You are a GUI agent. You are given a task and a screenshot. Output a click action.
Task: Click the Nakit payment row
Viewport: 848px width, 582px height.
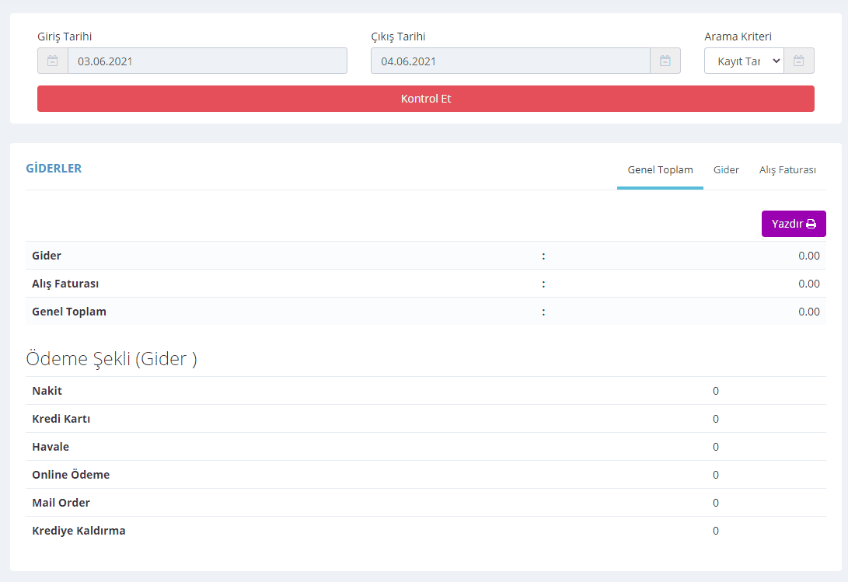coord(426,391)
